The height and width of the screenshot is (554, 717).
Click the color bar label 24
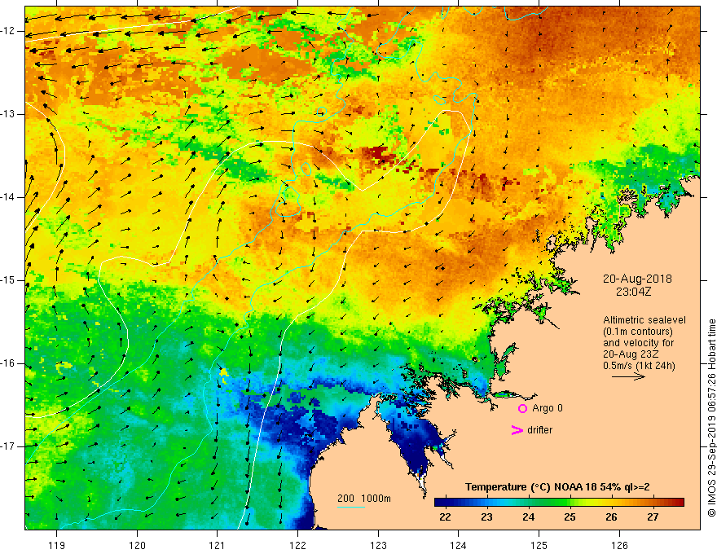click(528, 517)
